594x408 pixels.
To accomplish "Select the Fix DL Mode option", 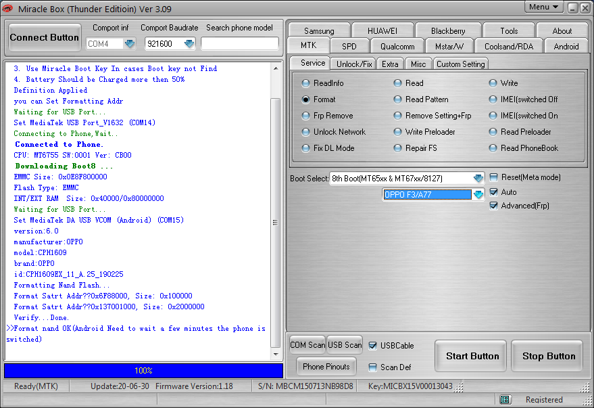I will click(328, 148).
